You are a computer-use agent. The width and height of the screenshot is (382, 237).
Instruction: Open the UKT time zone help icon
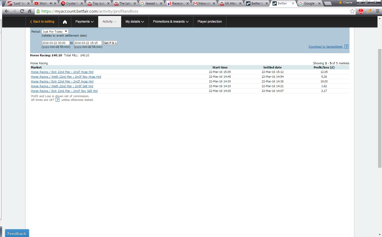(58, 100)
